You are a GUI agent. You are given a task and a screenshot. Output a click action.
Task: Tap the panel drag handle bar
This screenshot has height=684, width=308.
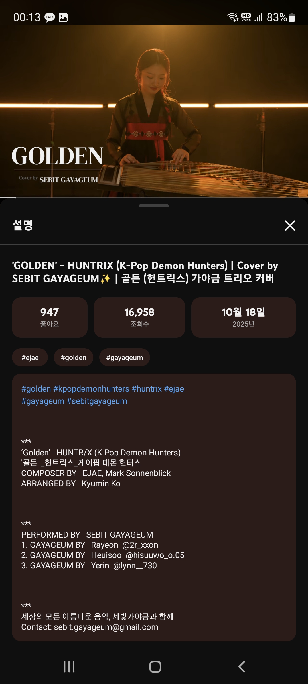pos(154,206)
